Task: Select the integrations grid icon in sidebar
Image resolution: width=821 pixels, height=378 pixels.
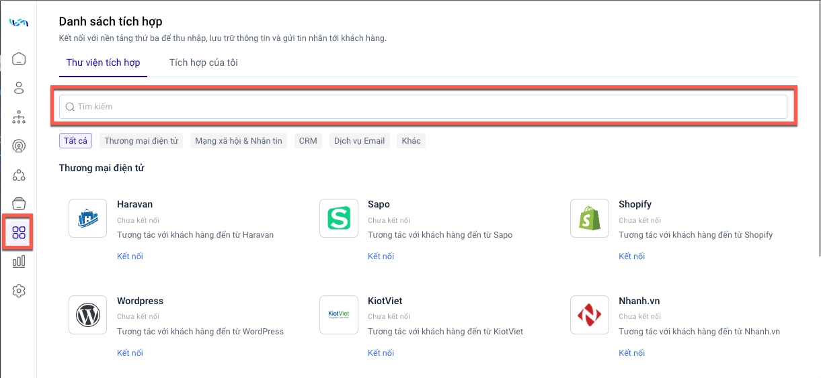Action: point(19,233)
